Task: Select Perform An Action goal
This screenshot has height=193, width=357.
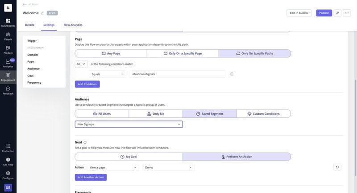Action: (237, 157)
